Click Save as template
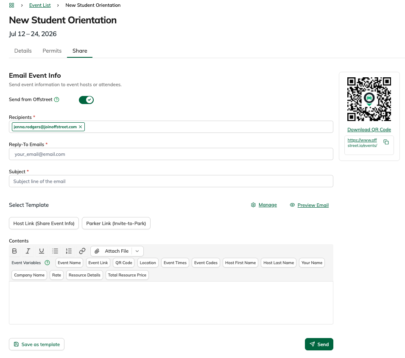 pyautogui.click(x=36, y=344)
